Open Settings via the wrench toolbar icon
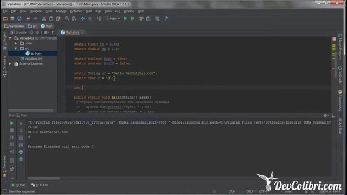 141,19
